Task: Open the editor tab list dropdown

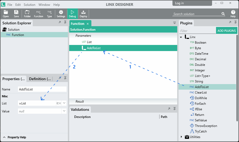Action: [175, 23]
